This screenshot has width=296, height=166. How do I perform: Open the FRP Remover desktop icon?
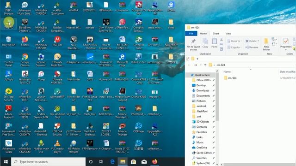(x=90, y=145)
